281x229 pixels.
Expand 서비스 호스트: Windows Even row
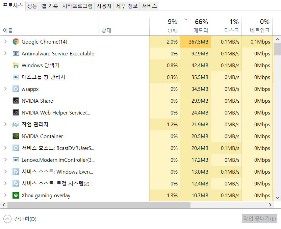coord(5,172)
